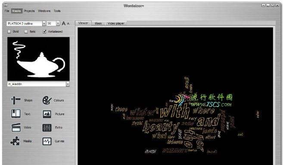Click the m_Aladdin mask name field
The width and height of the screenshot is (283, 165).
[37, 84]
